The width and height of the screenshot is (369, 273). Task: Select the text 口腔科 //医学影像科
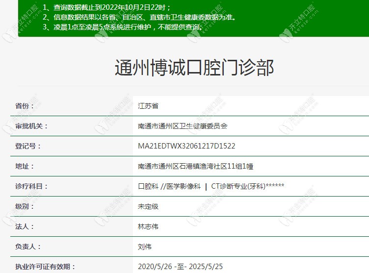(169, 186)
